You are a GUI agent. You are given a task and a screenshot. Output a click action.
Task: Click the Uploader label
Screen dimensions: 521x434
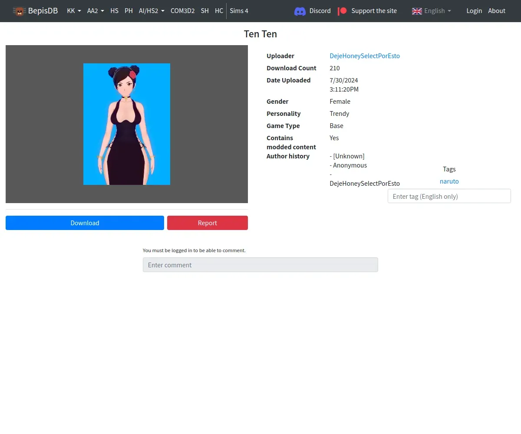(280, 56)
